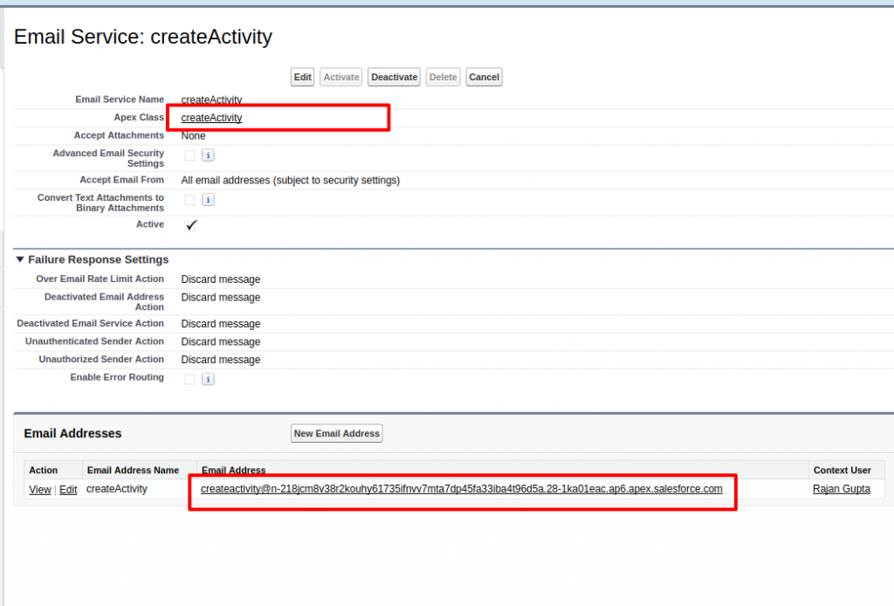Check the Enable Error Routing checkbox
Screen dimensions: 894x606
point(189,378)
